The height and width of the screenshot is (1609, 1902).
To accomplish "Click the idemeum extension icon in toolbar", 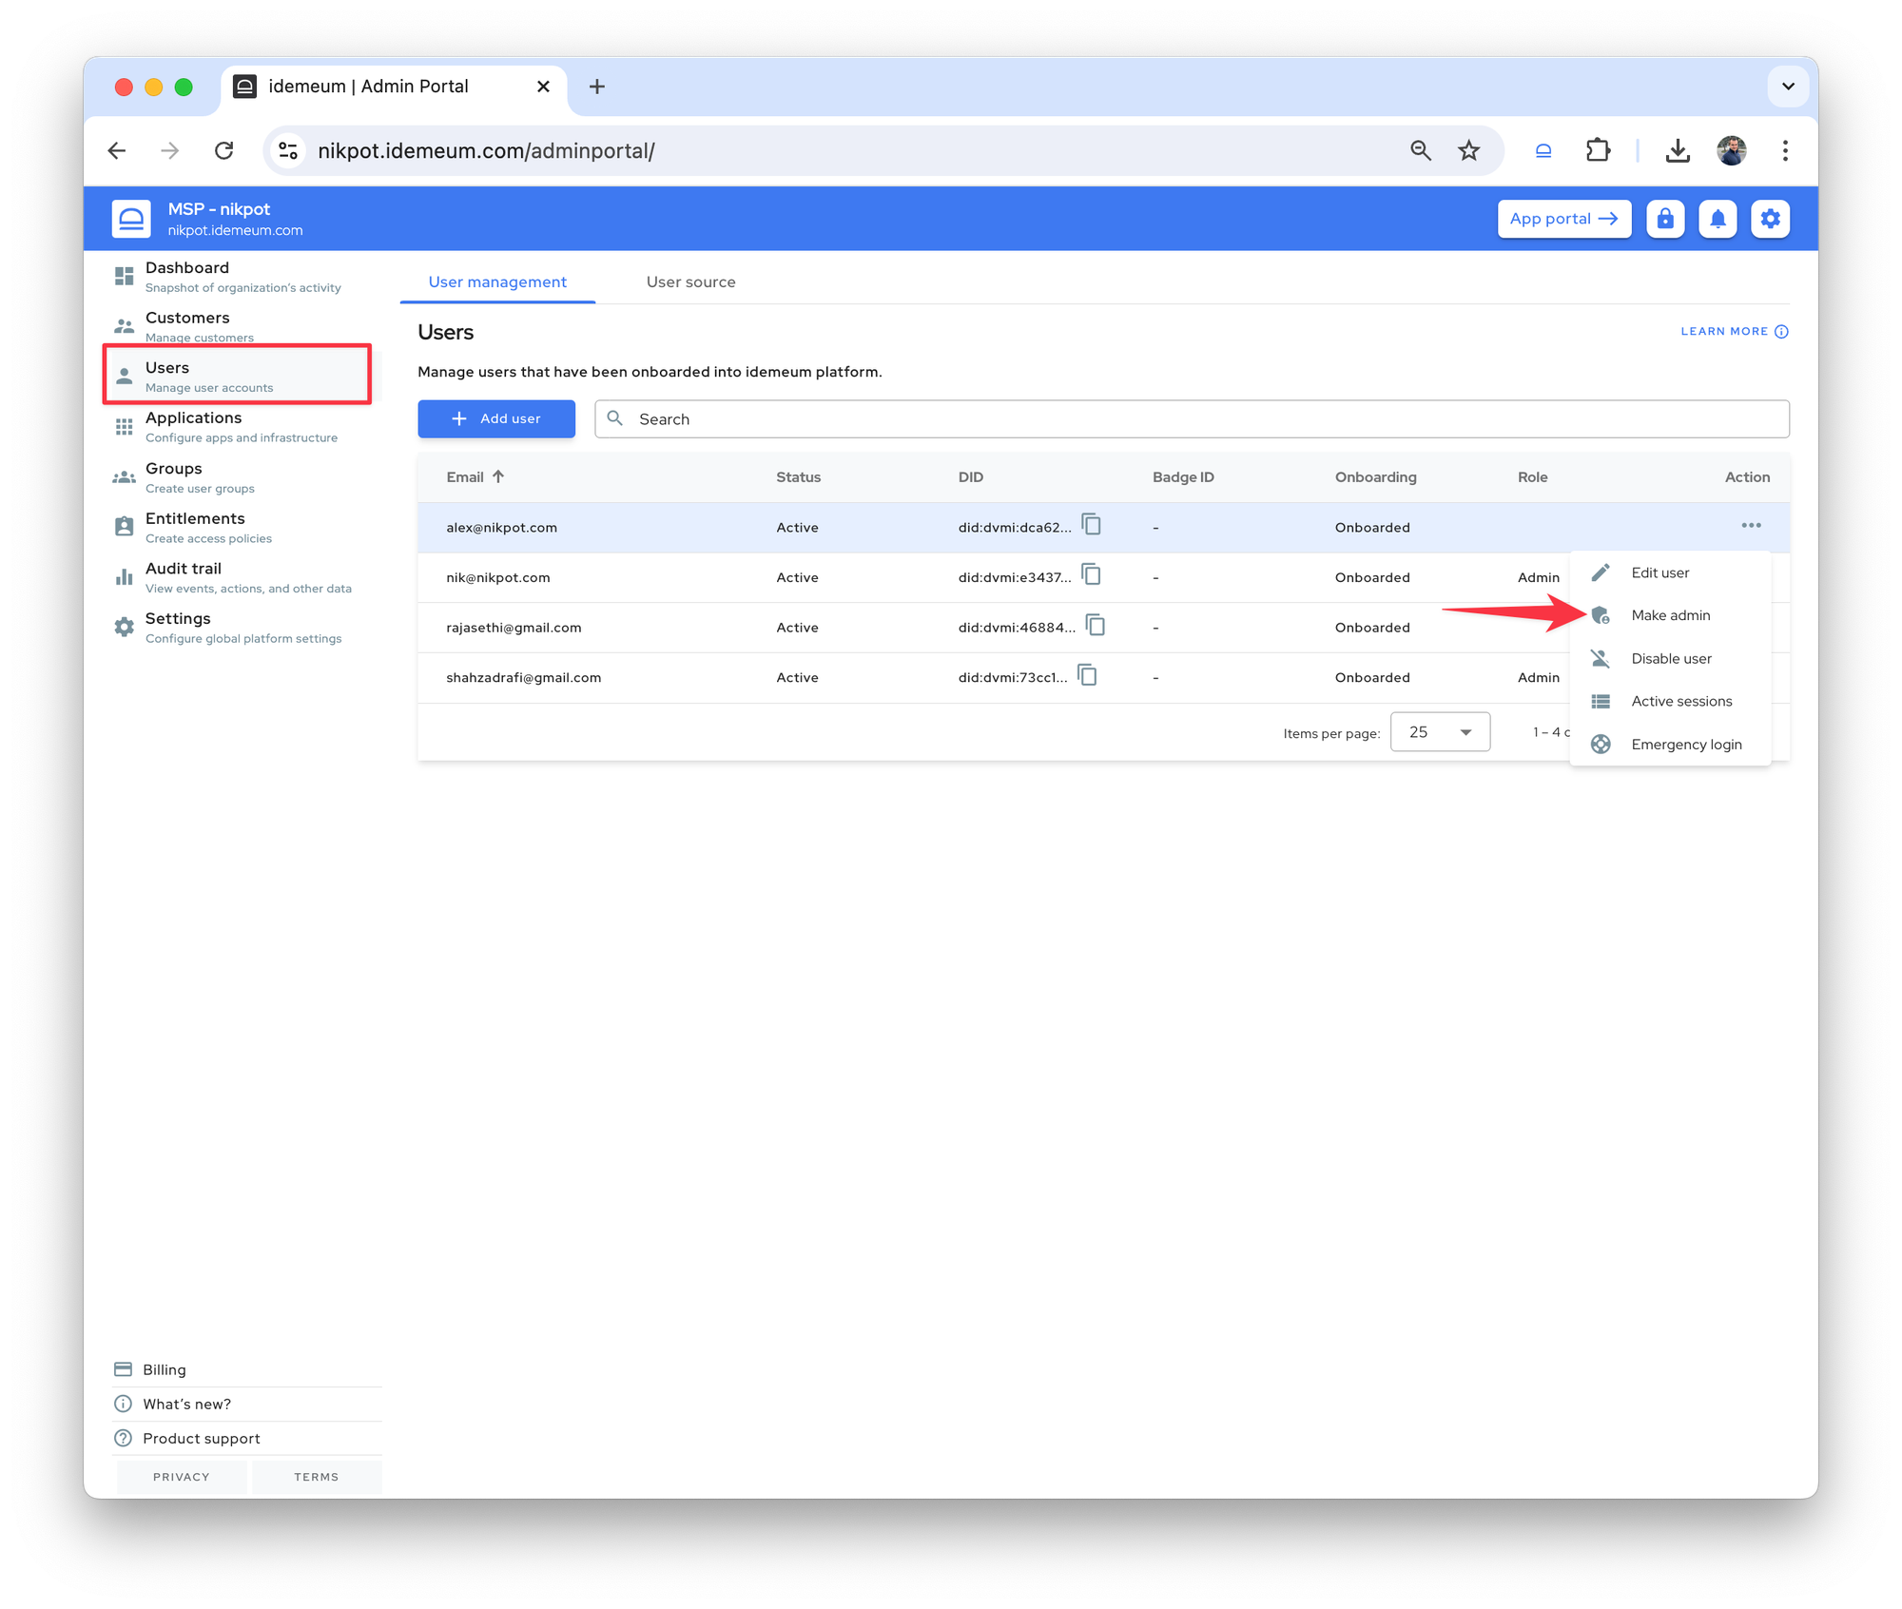I will pyautogui.click(x=1543, y=150).
